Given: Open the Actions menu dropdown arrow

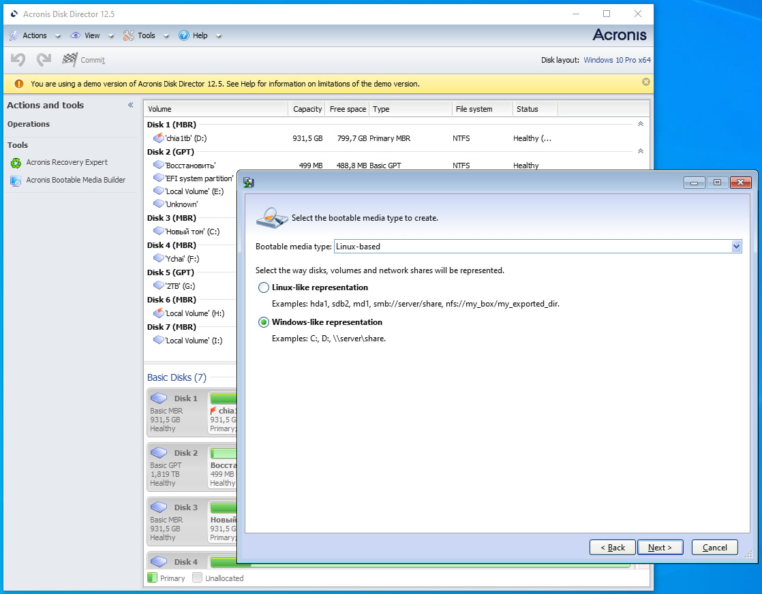Looking at the screenshot, I should [58, 36].
